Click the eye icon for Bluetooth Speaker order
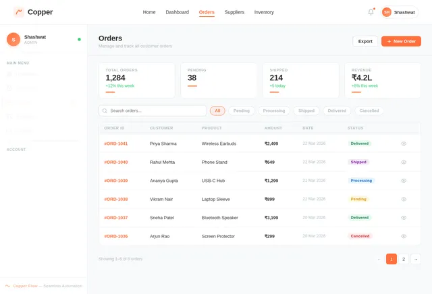The width and height of the screenshot is (432, 294). (404, 218)
